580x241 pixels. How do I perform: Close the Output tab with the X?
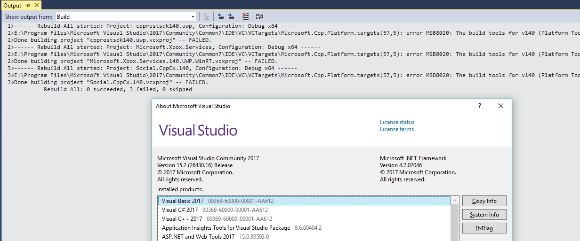coord(36,5)
